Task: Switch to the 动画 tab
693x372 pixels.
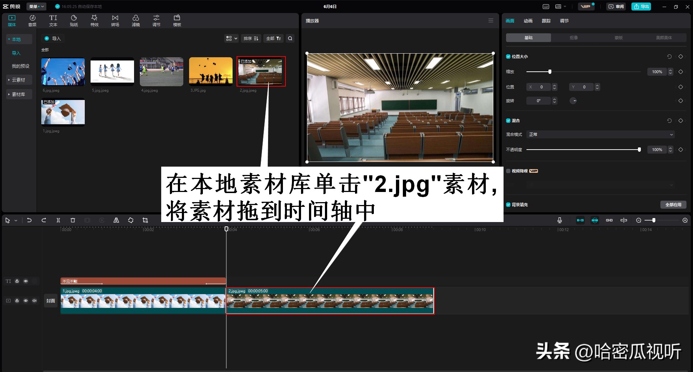Action: click(528, 21)
